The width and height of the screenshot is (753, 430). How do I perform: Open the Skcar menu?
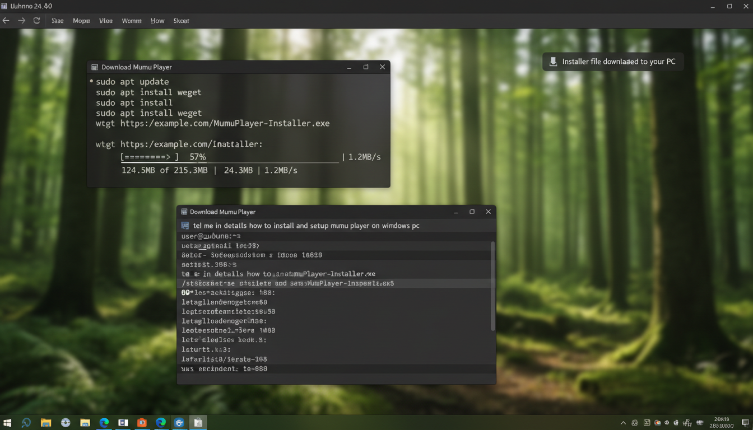[x=181, y=21]
